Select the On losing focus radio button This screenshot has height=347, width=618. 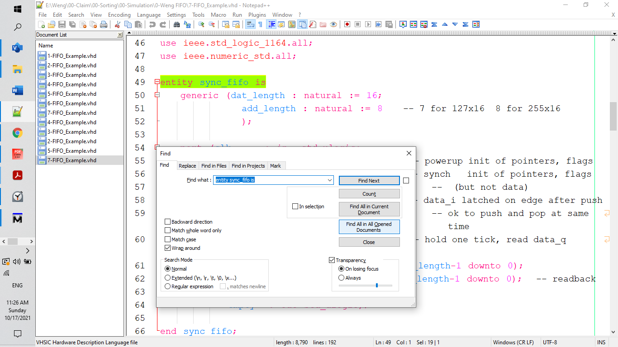click(342, 269)
